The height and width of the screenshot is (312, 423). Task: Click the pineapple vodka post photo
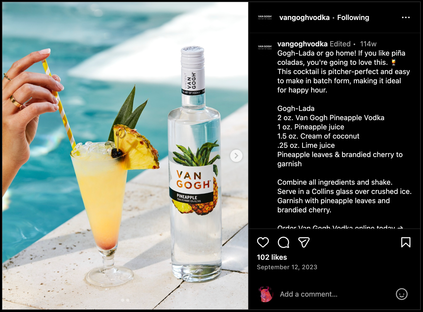125,156
